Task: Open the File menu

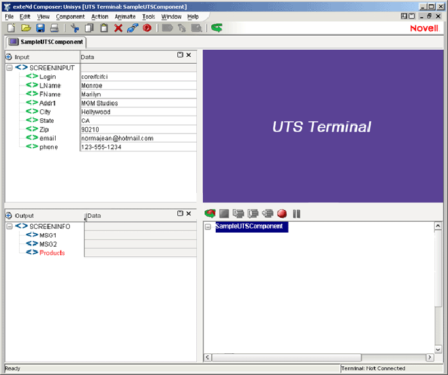Action: (9, 17)
